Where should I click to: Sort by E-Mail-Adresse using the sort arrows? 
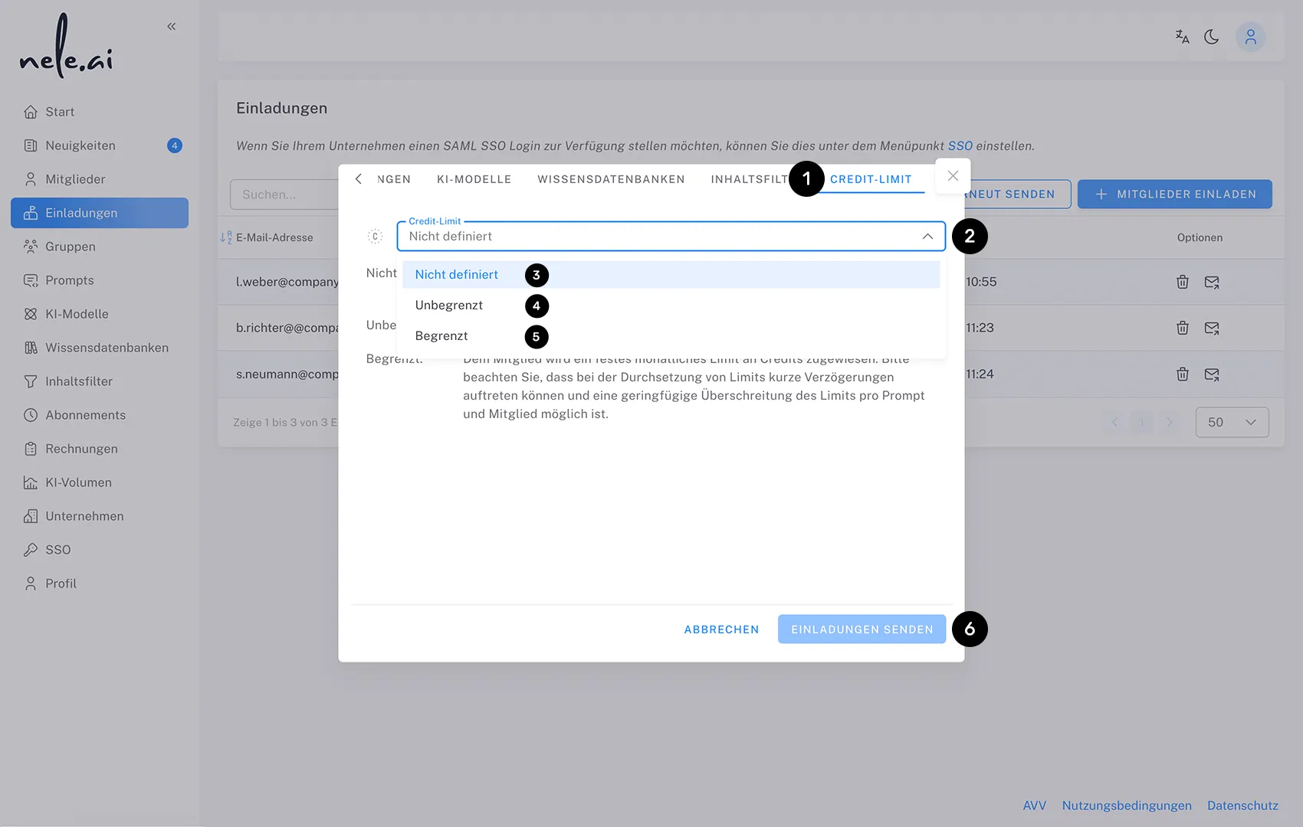click(x=225, y=237)
